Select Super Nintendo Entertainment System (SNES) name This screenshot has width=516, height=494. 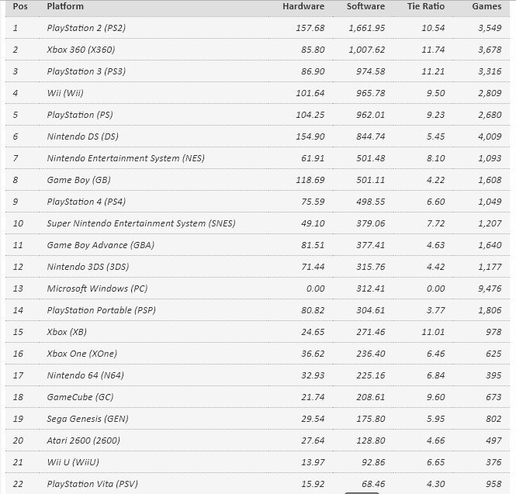click(x=141, y=223)
